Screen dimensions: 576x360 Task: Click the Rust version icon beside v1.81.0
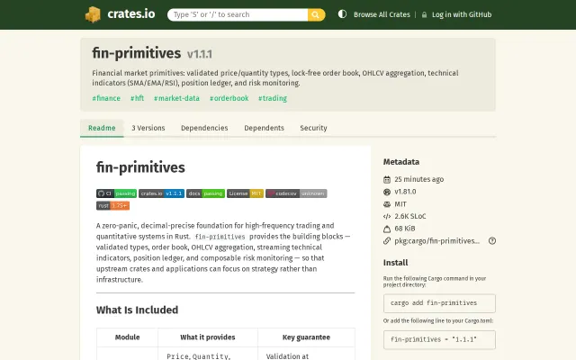pyautogui.click(x=387, y=192)
